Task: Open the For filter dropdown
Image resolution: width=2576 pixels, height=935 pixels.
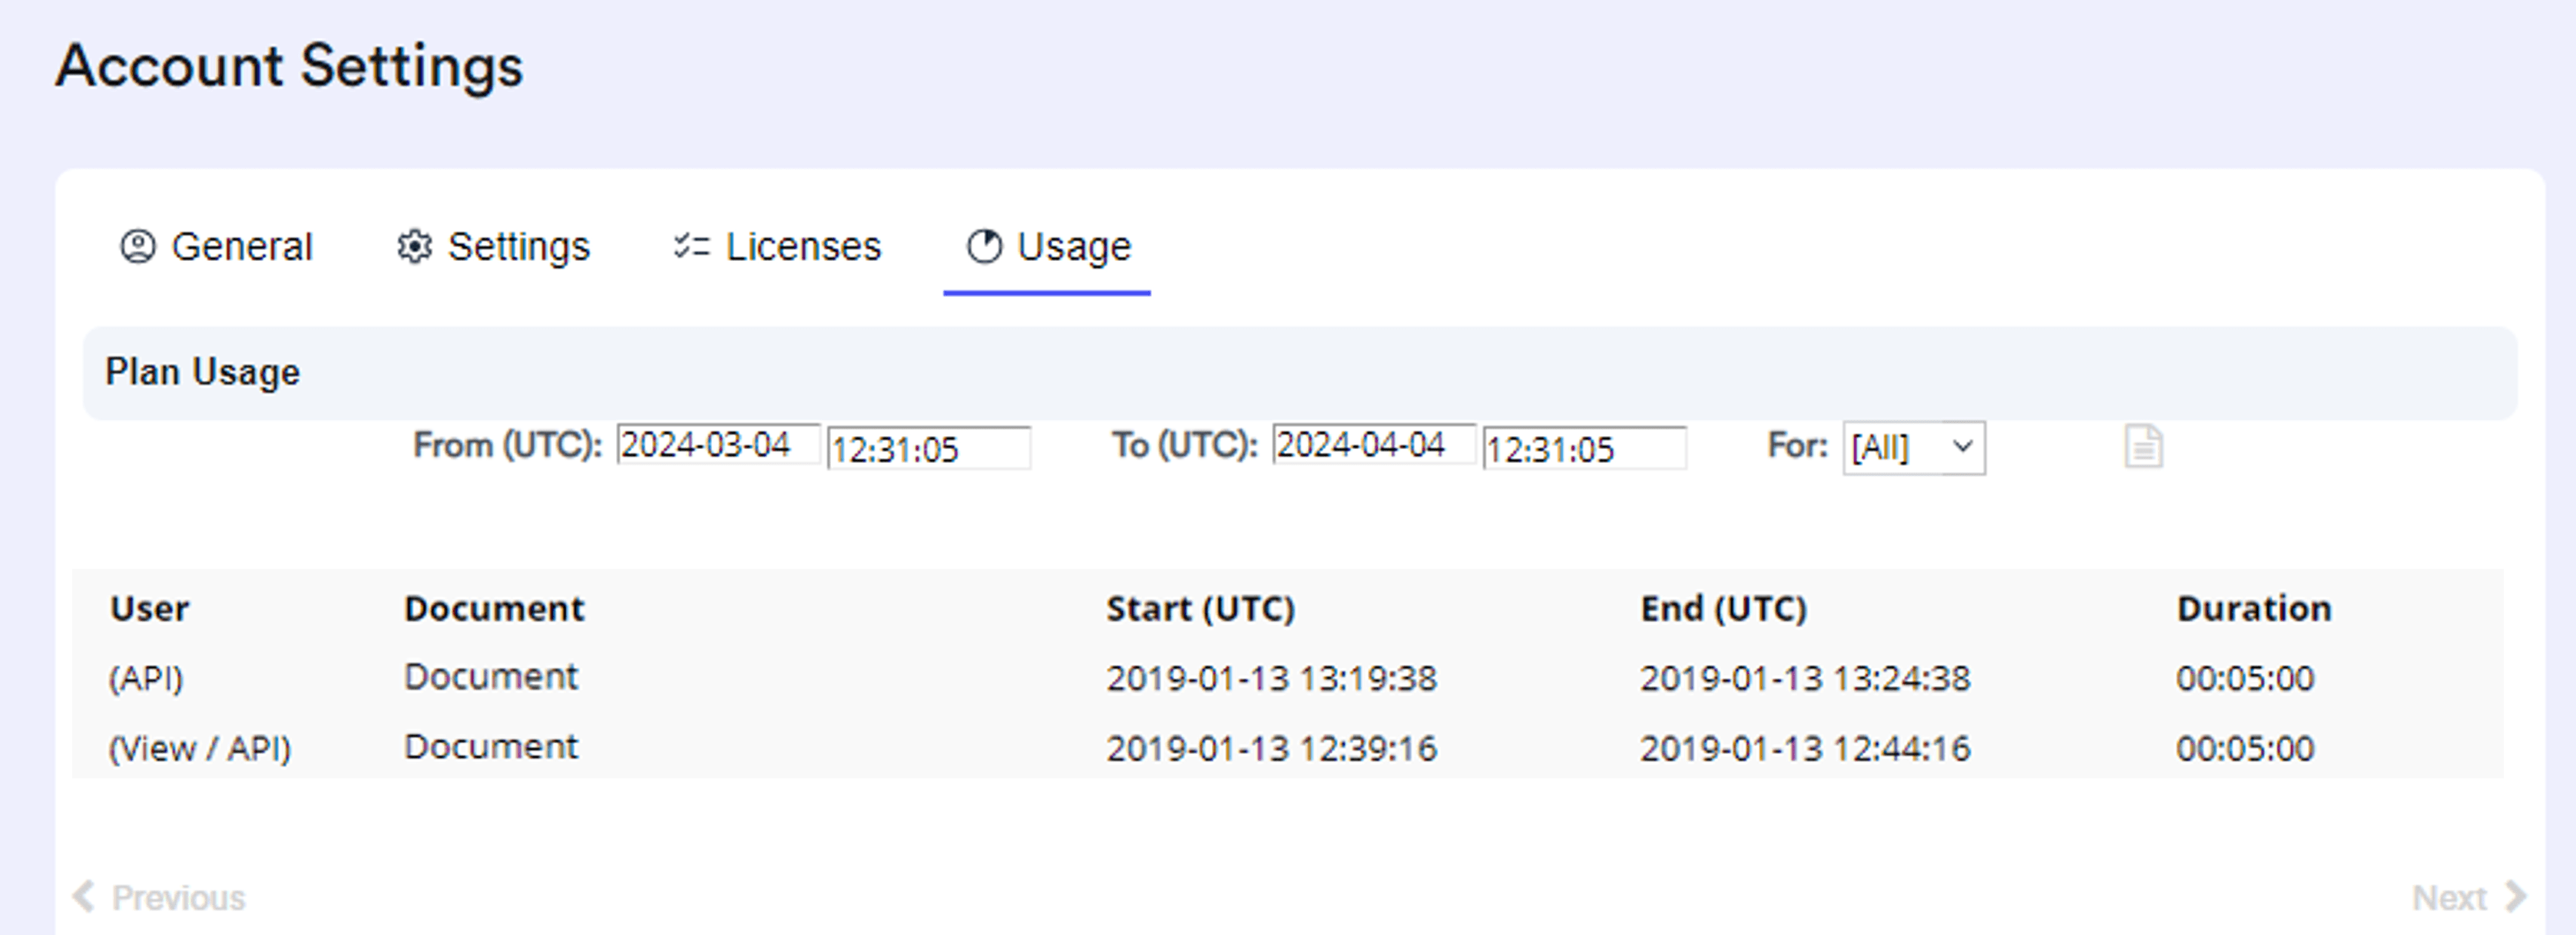Action: tap(1912, 448)
